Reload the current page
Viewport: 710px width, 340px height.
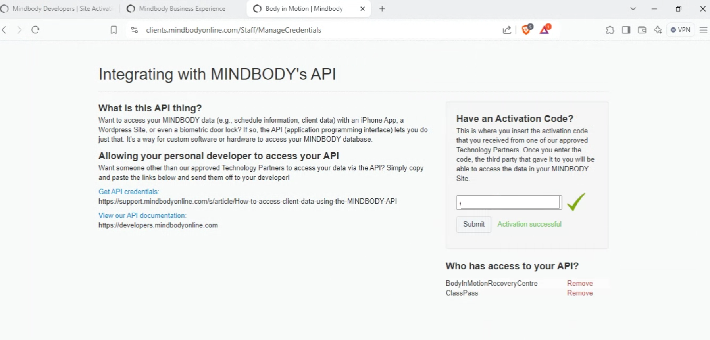(x=35, y=30)
